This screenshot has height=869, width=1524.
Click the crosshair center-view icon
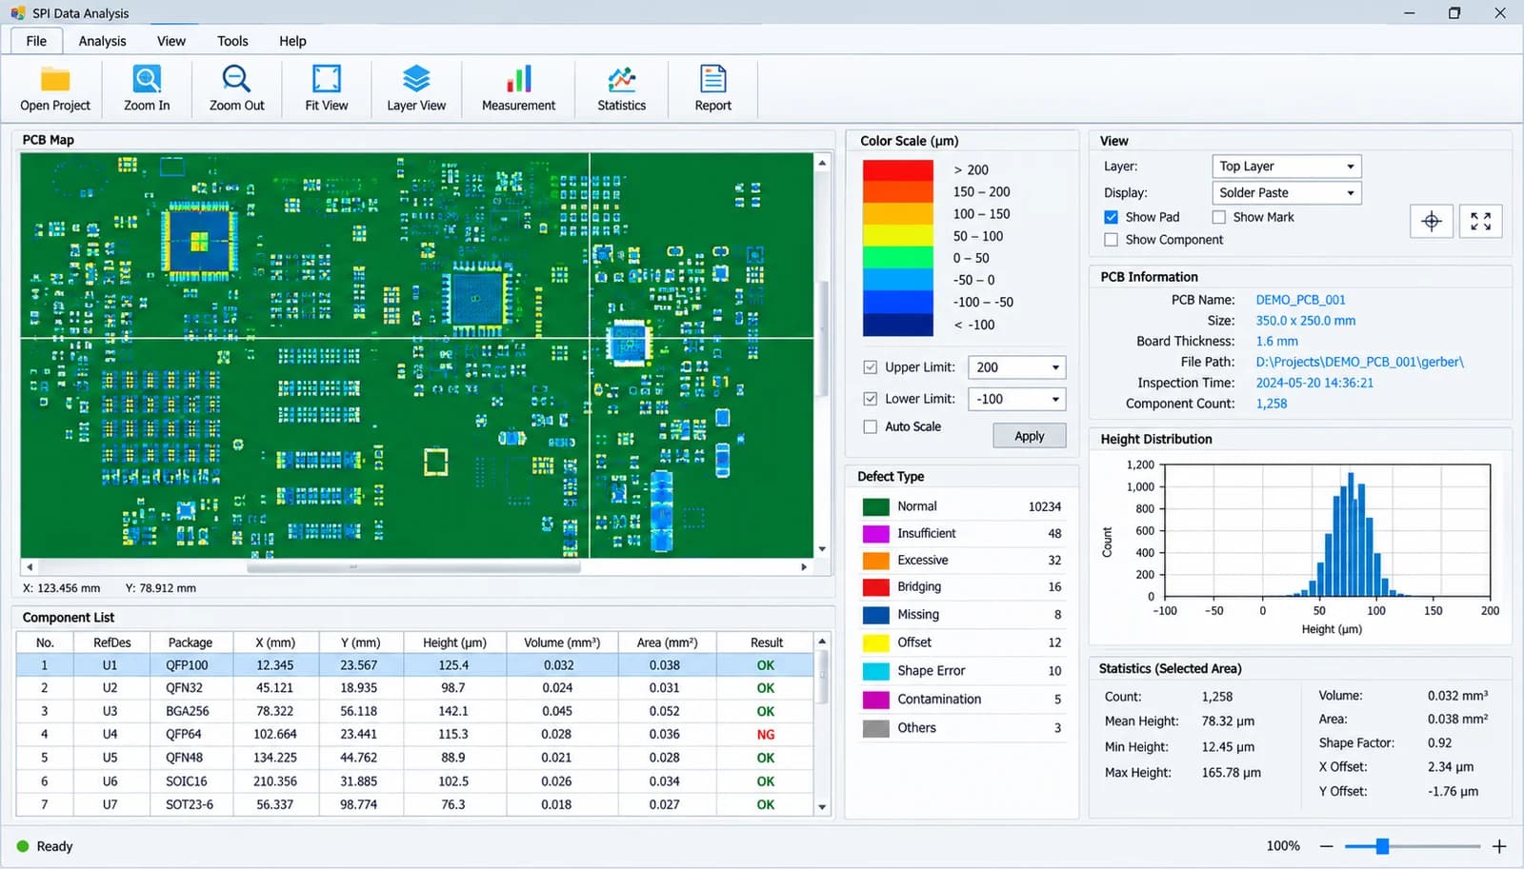point(1432,222)
